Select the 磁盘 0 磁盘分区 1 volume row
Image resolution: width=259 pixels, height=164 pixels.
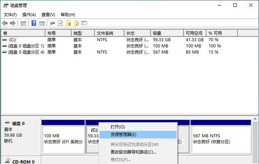[119, 46]
